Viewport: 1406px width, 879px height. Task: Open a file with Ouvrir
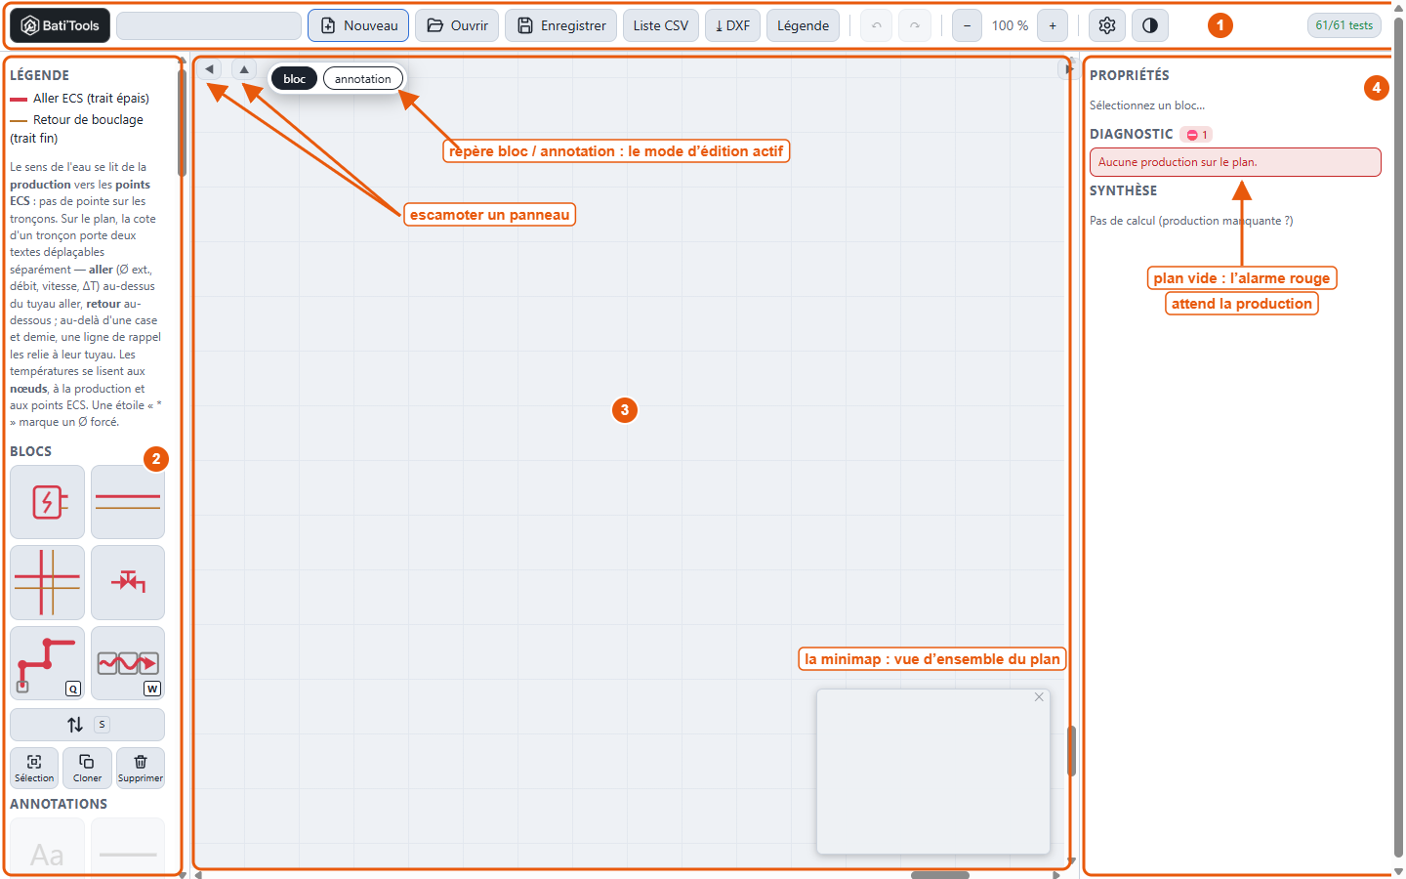pos(457,25)
